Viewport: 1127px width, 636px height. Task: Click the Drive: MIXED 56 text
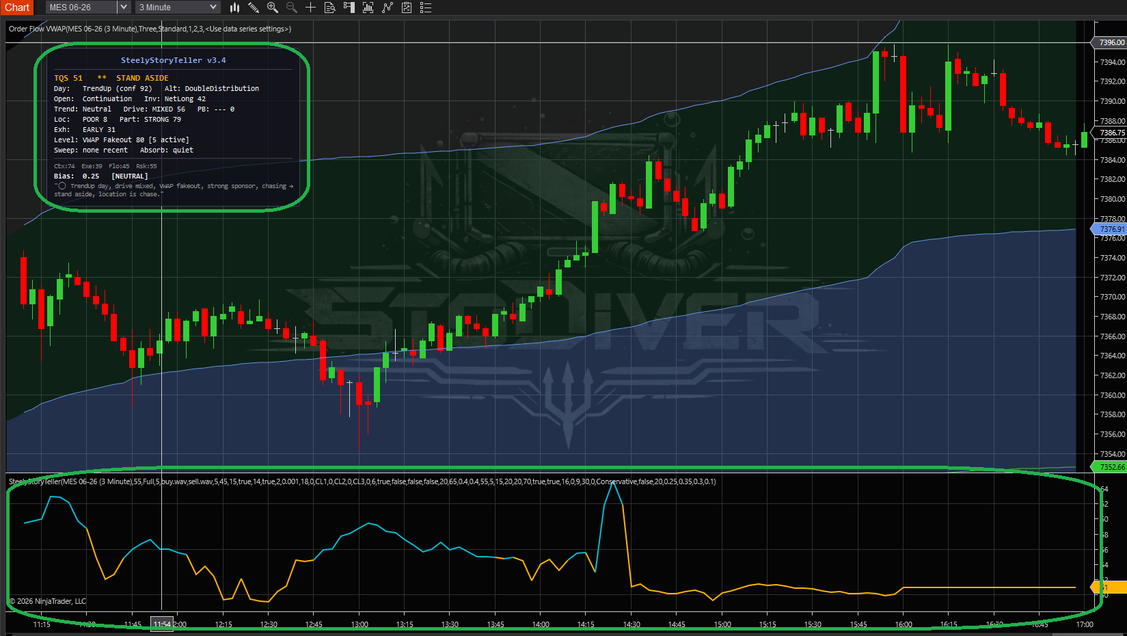pos(154,109)
